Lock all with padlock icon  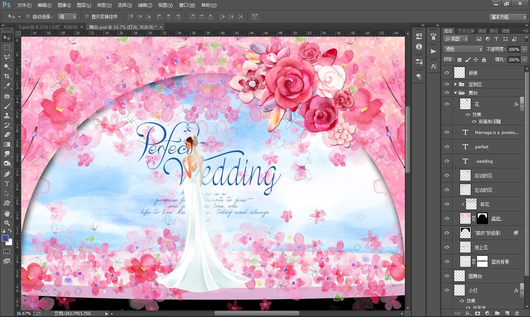coord(484,59)
